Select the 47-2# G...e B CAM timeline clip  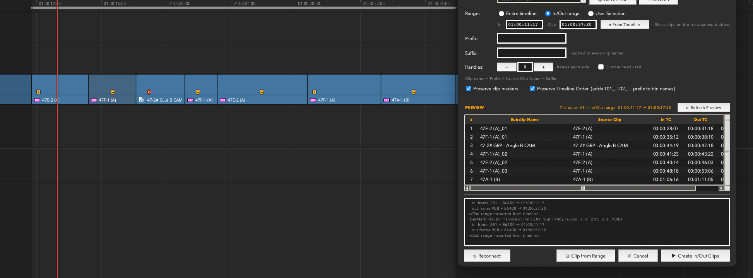click(x=160, y=89)
